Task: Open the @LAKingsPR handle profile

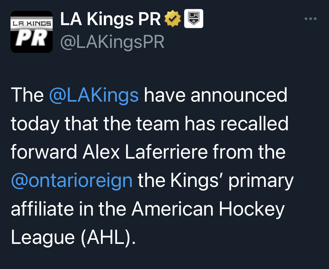Action: [x=112, y=42]
